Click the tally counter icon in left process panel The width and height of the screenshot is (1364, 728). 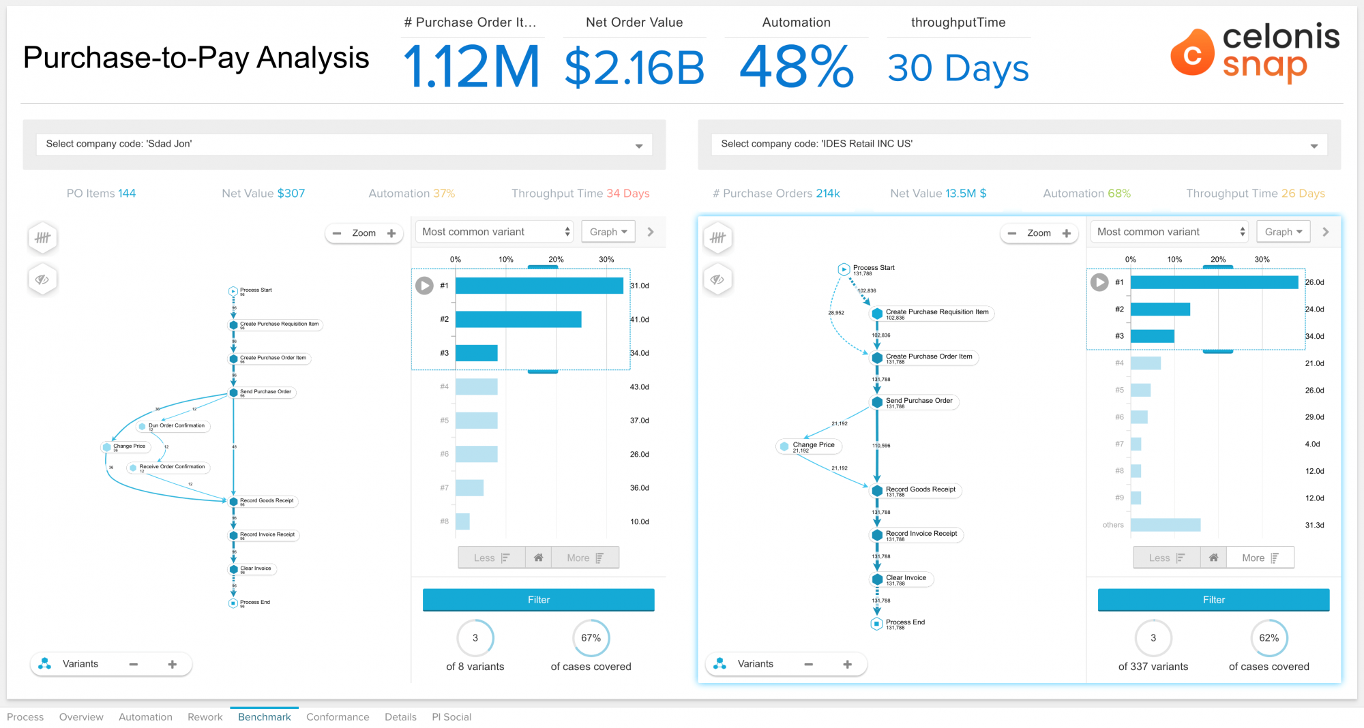coord(42,238)
